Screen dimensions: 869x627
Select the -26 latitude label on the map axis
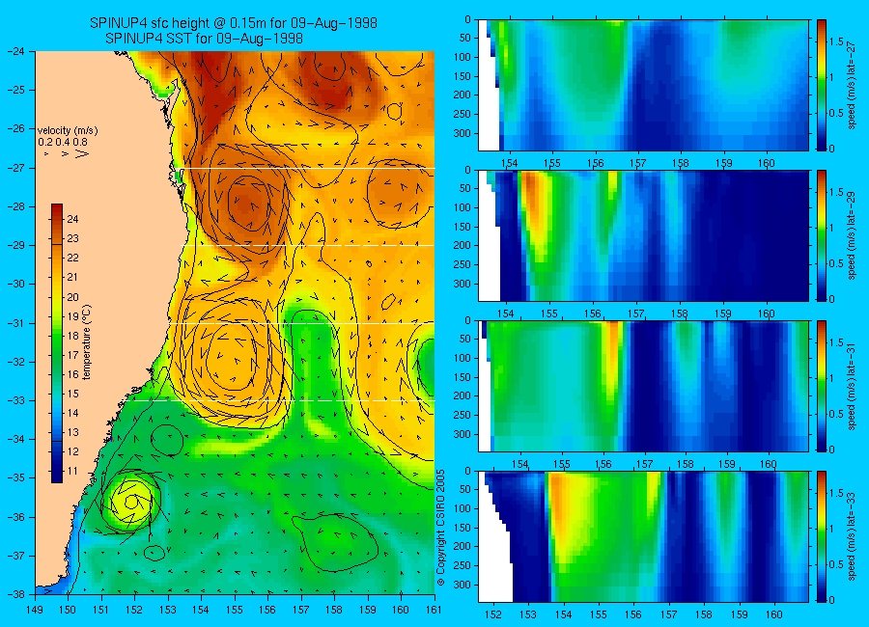(15, 129)
